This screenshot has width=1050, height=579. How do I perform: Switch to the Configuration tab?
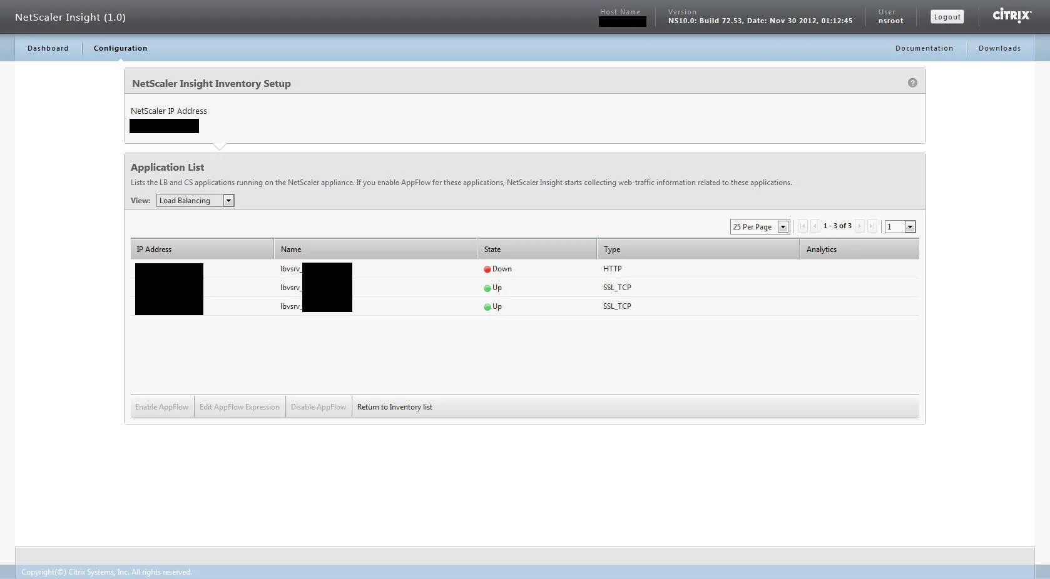click(121, 48)
